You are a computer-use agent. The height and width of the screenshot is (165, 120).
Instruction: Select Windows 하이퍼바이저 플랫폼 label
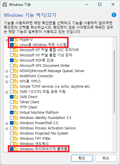pyautogui.click(x=43, y=149)
